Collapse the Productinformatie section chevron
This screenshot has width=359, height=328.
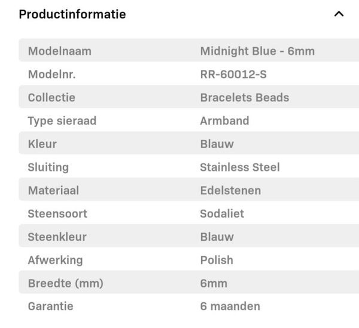(x=339, y=14)
